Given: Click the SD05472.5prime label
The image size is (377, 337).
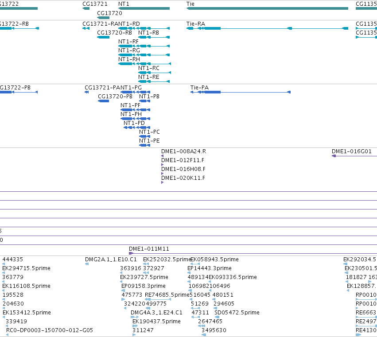Looking at the screenshot, I should (x=237, y=313).
